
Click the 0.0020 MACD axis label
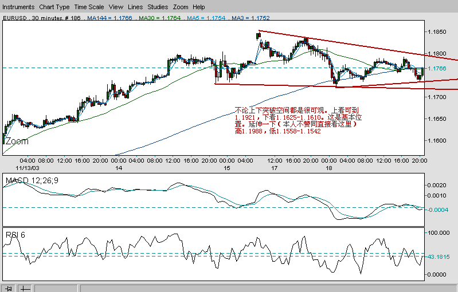coord(437,186)
